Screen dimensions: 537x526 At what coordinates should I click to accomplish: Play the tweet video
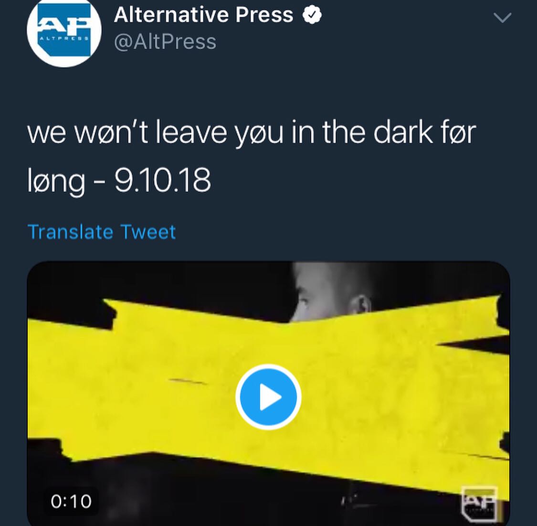point(268,397)
